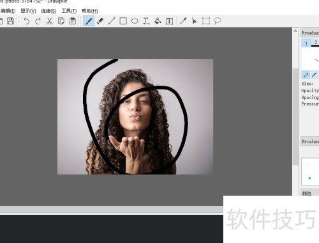Select the Rectangular selection tool

coord(206,21)
